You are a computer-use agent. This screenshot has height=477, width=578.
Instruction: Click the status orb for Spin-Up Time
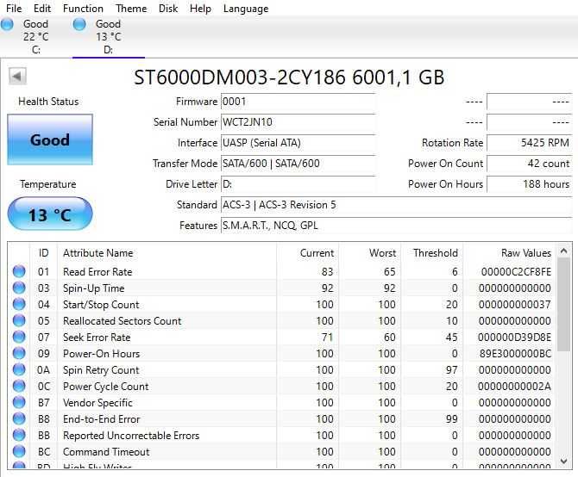coord(19,288)
